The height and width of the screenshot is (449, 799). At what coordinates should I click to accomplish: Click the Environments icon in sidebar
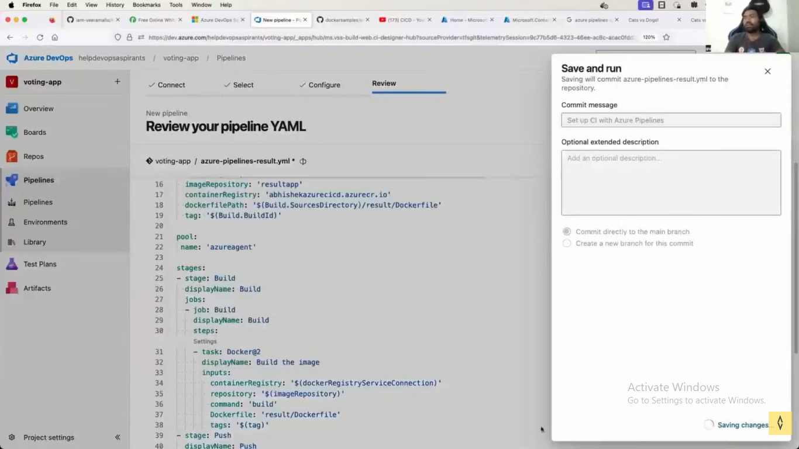12,222
